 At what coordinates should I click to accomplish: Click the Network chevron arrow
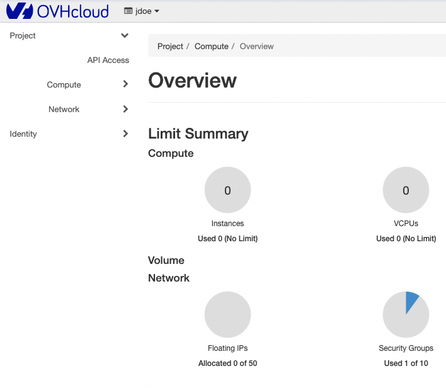pos(125,109)
